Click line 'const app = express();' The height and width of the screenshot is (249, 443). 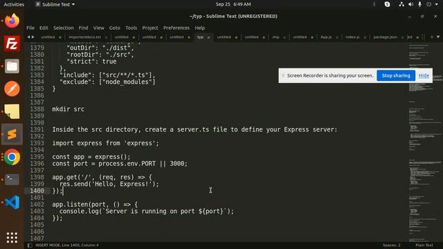[91, 157]
